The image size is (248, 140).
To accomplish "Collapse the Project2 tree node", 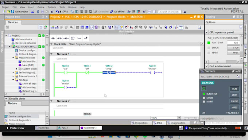I will (6, 35).
